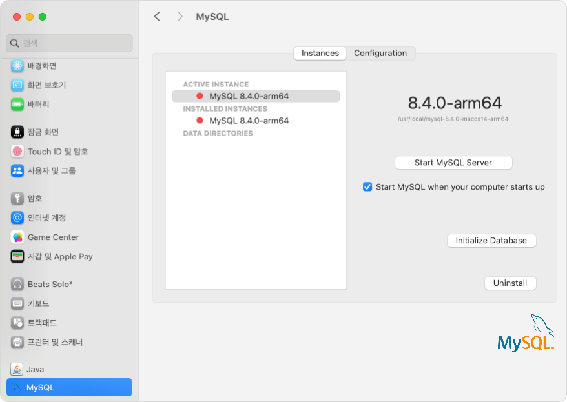The width and height of the screenshot is (567, 402).
Task: Click the 8.4.0-arm64 version heading
Action: [x=455, y=103]
